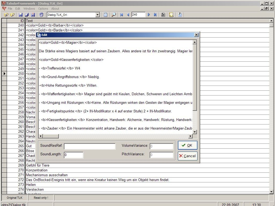Click the first open-file folder icon
Image resolution: width=275 pixels, height=206 pixels.
click(6, 15)
